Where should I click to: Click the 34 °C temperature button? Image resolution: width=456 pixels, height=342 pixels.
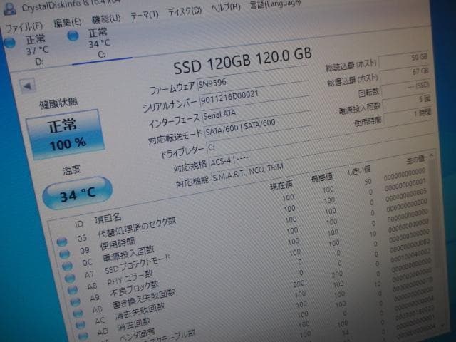78,193
